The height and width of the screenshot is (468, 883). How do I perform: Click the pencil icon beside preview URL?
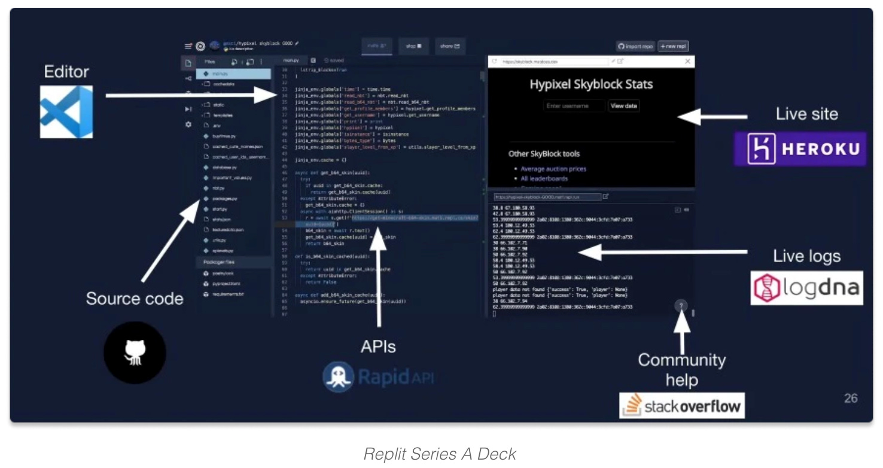613,61
